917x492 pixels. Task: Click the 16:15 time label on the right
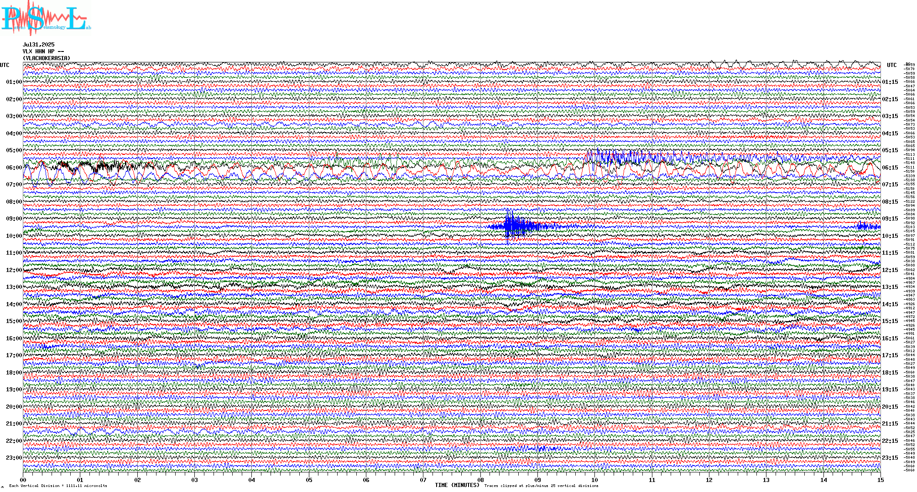pyautogui.click(x=890, y=338)
